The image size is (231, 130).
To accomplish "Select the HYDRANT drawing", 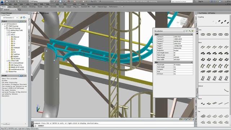I will click(16, 48).
